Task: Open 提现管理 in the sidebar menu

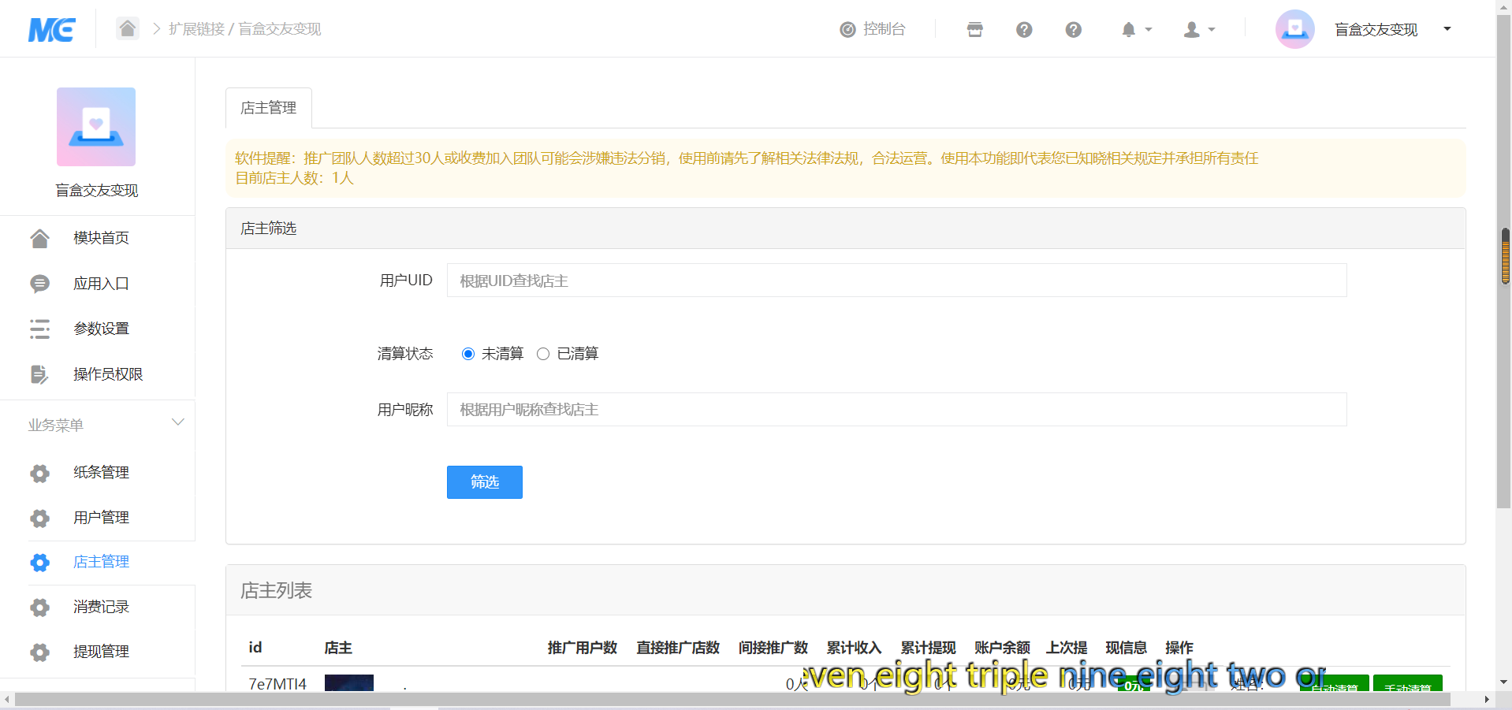Action: (x=101, y=652)
